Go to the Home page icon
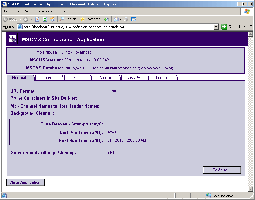255x200 pixels. (x=53, y=19)
